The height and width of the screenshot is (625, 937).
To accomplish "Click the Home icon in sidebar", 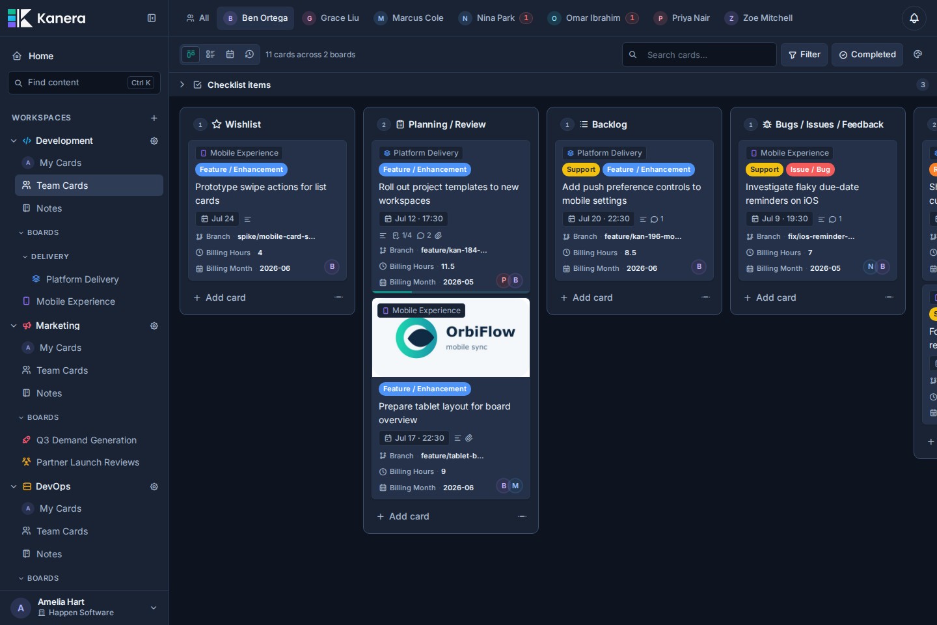I will [18, 56].
